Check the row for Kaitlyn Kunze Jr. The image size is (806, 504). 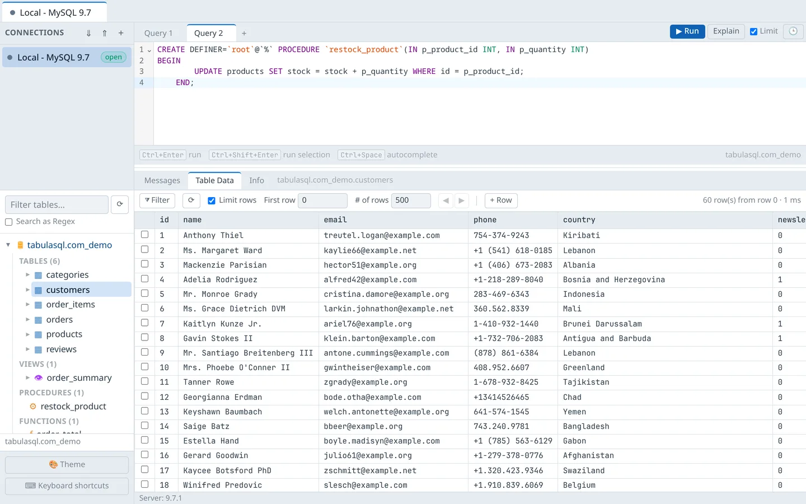tap(145, 323)
